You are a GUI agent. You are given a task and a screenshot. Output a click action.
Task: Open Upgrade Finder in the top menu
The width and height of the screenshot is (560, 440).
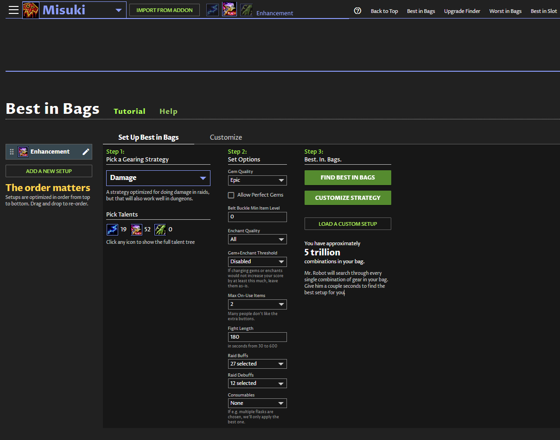coord(462,11)
